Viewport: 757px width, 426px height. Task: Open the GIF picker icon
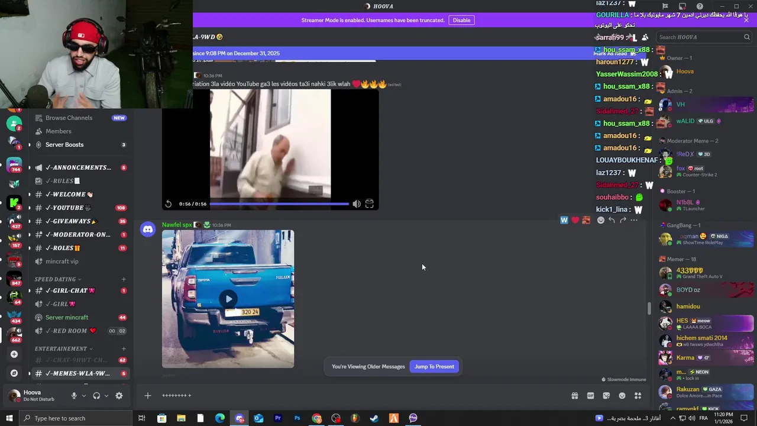[x=590, y=395]
